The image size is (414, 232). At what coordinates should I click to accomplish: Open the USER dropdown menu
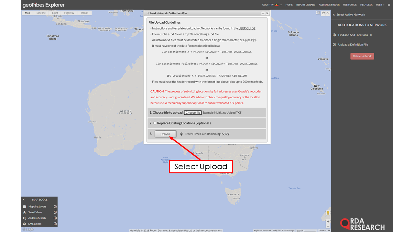(x=380, y=5)
